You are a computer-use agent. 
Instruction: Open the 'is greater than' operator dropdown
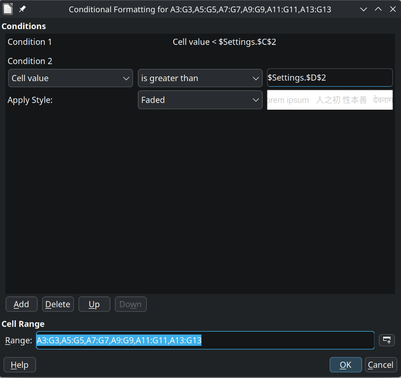coord(200,78)
